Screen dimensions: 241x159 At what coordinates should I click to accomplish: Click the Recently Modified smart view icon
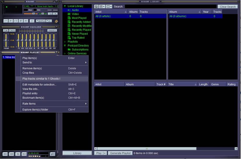[69, 26]
